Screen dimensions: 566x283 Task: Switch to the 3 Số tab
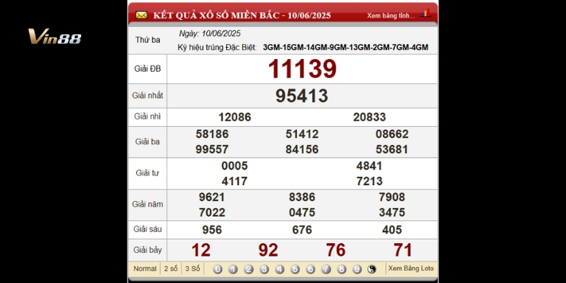[x=192, y=268]
